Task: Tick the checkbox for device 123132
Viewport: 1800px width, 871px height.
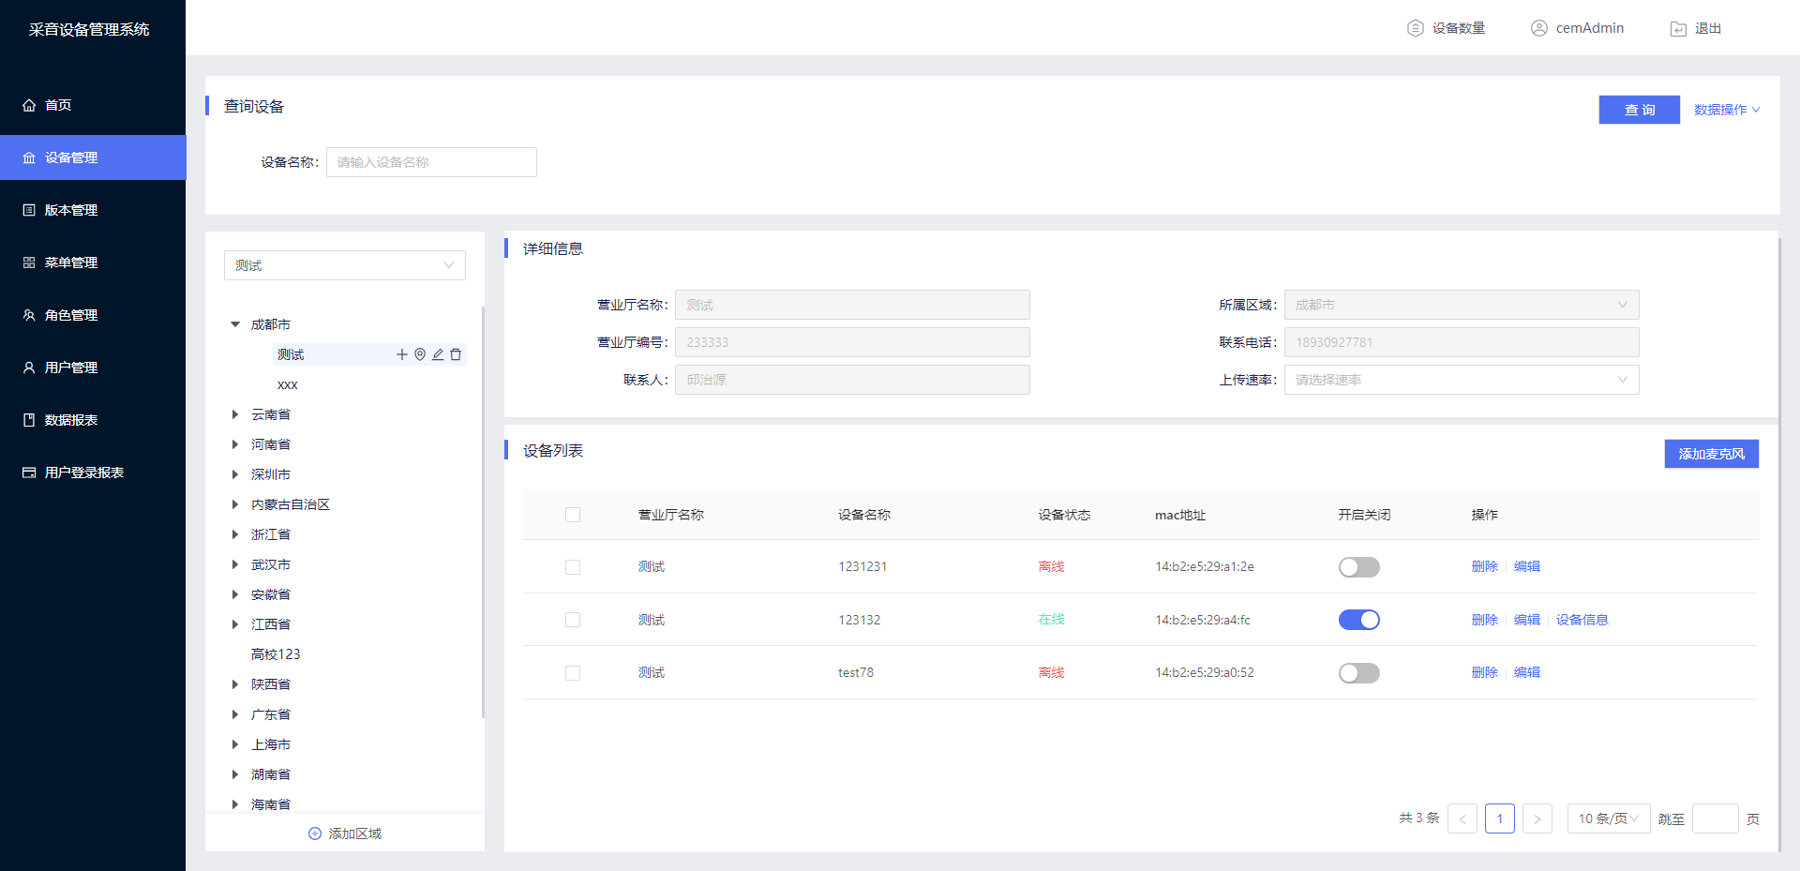Action: [573, 620]
